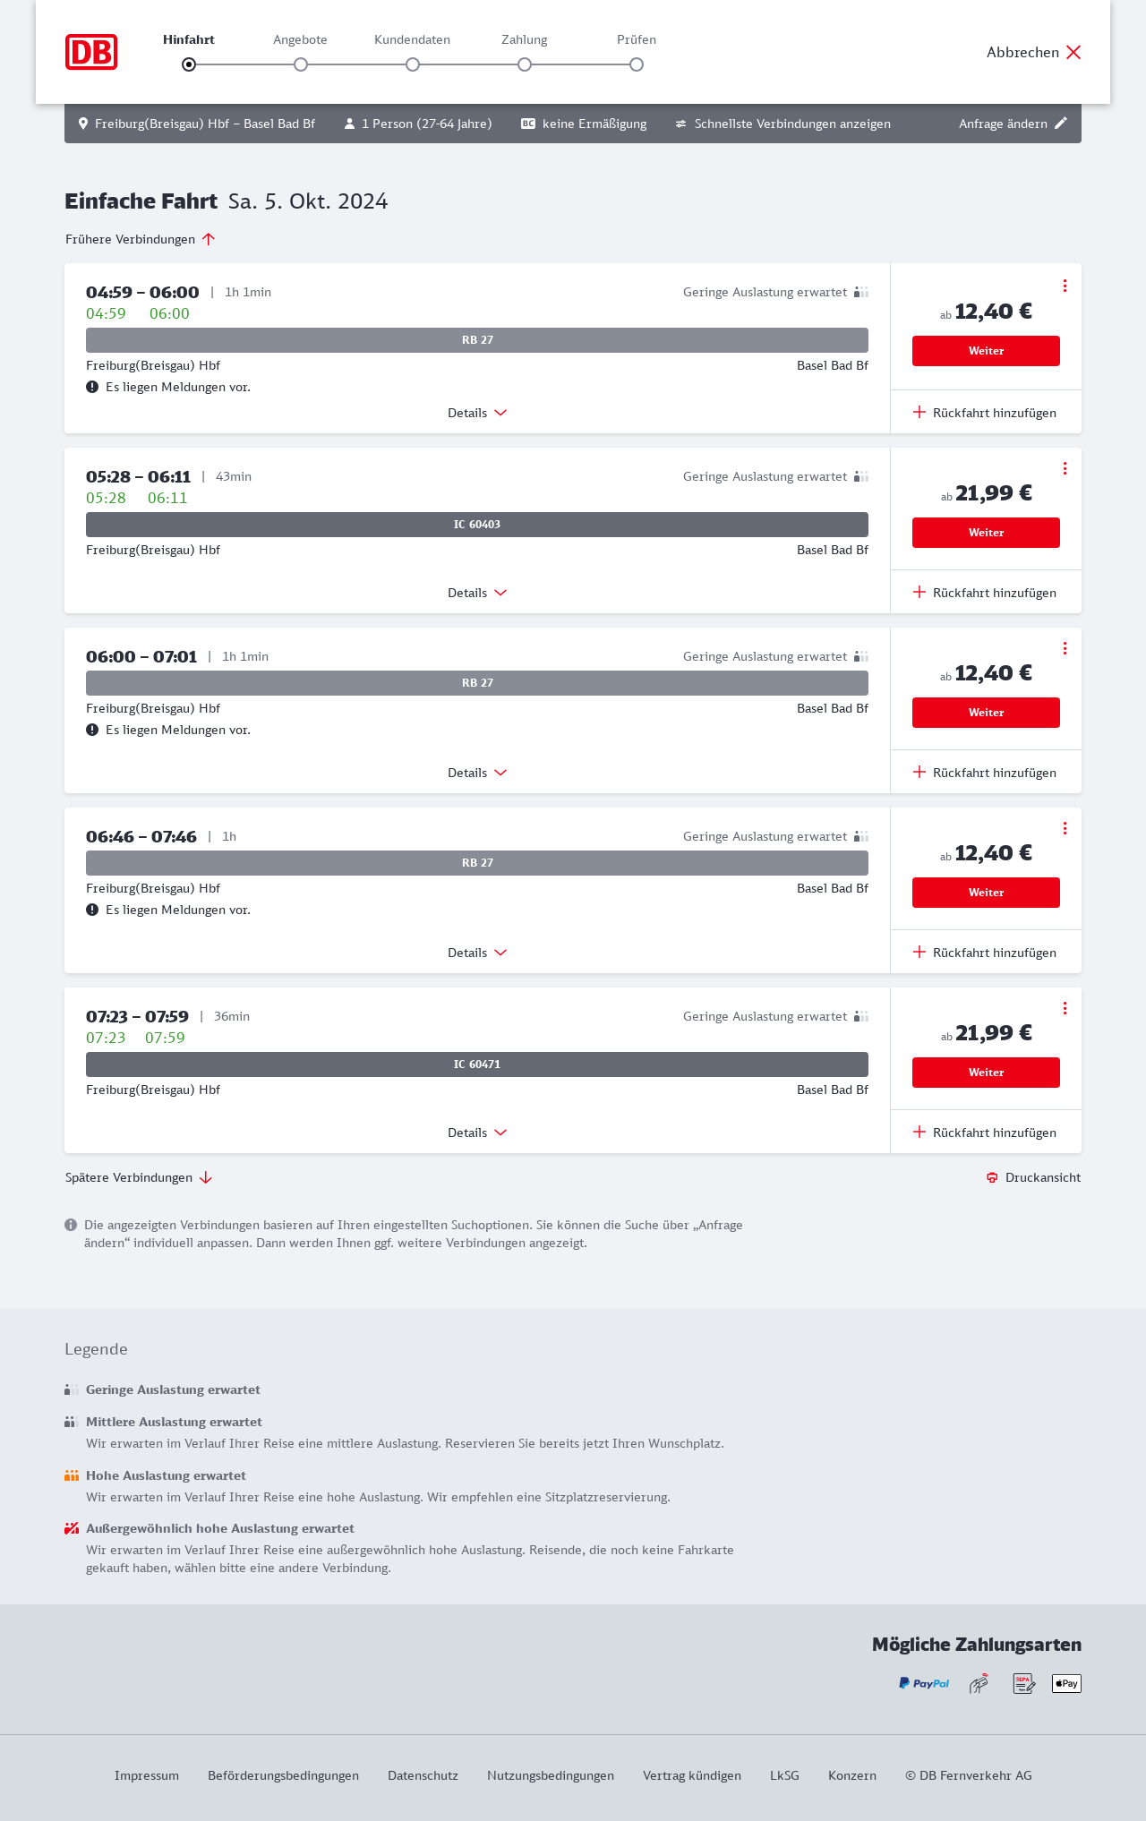Expand Details for the IC 60403 connection
The image size is (1146, 1821).
[477, 593]
